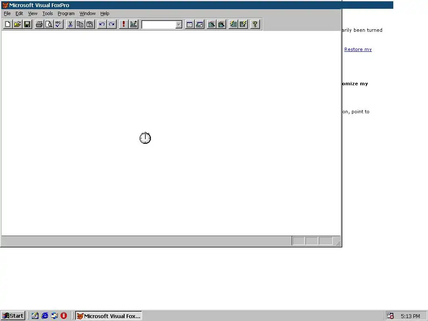Click the Redo arrow icon
The height and width of the screenshot is (321, 428).
111,24
